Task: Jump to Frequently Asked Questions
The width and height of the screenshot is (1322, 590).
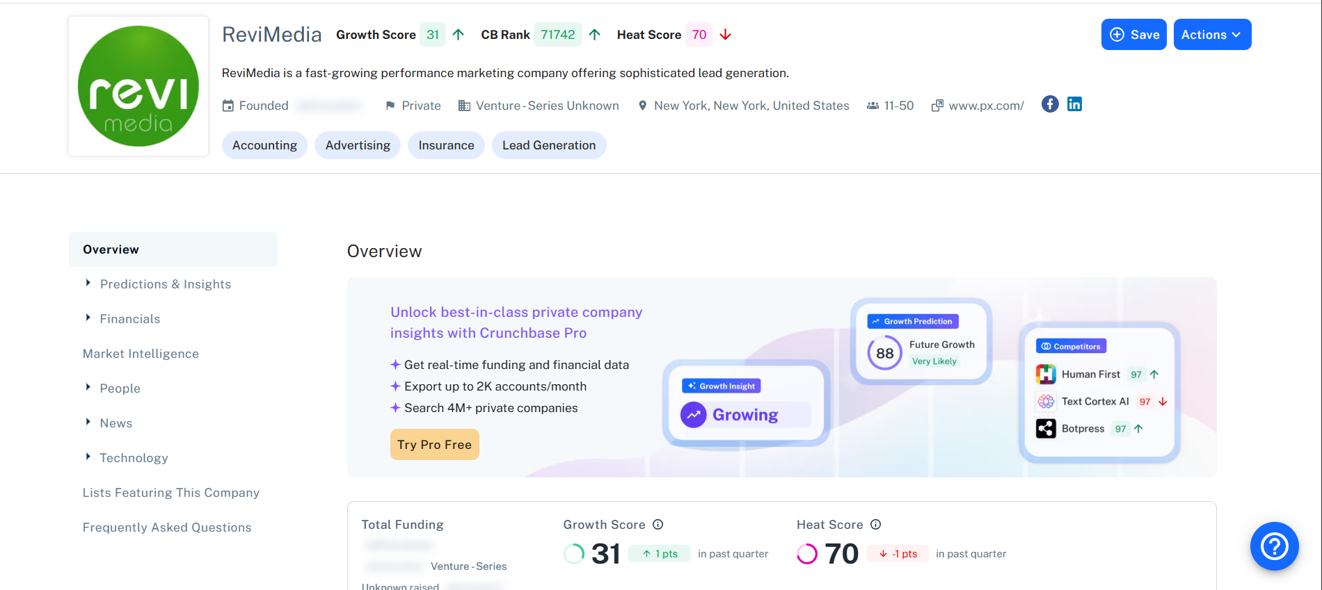Action: click(x=167, y=527)
